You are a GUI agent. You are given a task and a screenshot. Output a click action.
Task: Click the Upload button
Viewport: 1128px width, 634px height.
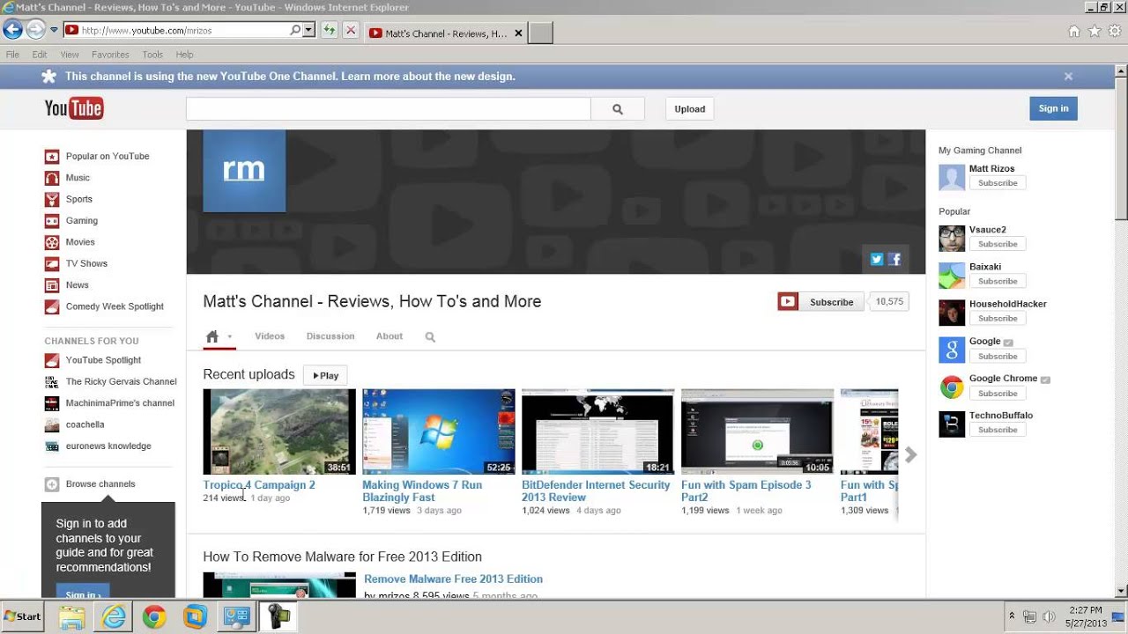tap(690, 109)
